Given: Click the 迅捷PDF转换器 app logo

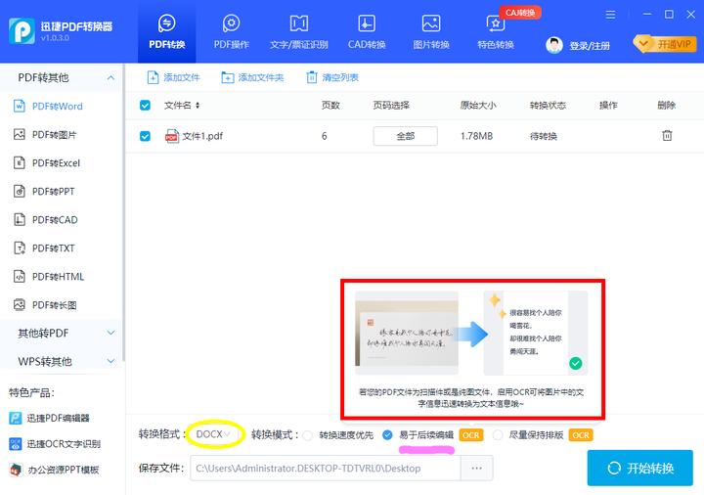Looking at the screenshot, I should pyautogui.click(x=22, y=31).
